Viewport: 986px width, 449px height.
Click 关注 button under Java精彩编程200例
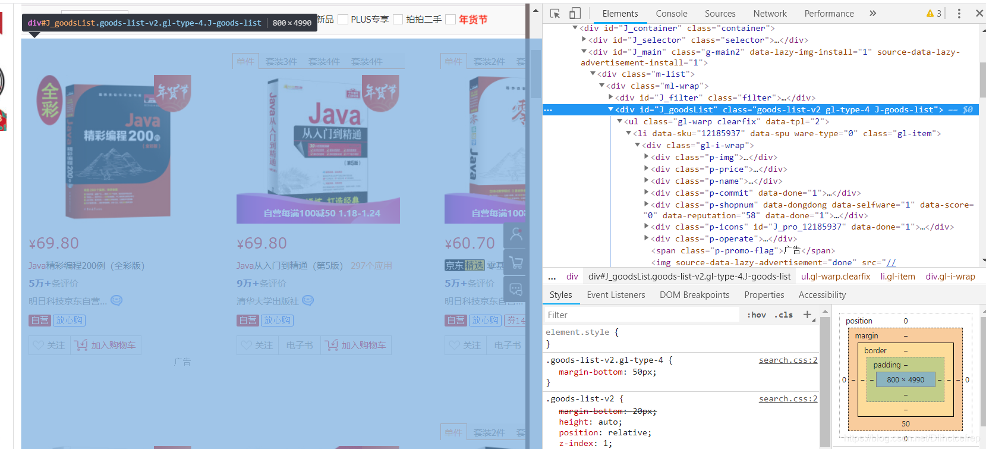pyautogui.click(x=49, y=346)
